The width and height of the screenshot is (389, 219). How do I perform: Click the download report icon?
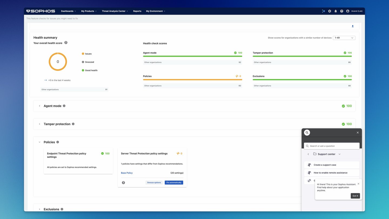pos(353,26)
